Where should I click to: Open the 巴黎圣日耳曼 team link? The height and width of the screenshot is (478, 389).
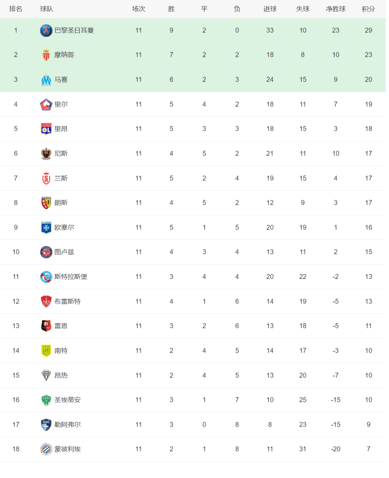click(74, 30)
